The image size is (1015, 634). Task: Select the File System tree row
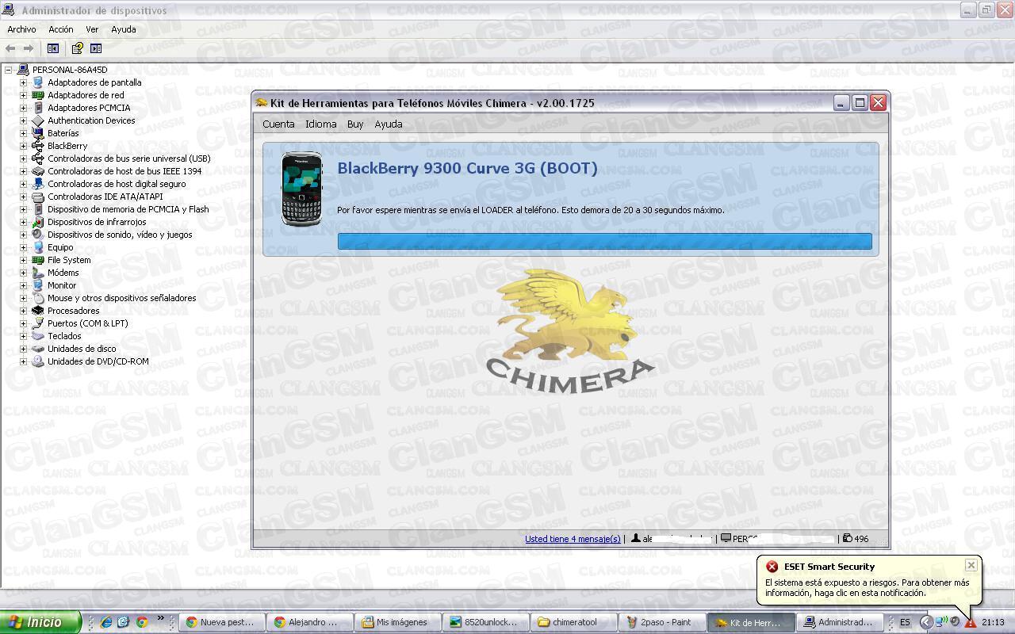[69, 260]
